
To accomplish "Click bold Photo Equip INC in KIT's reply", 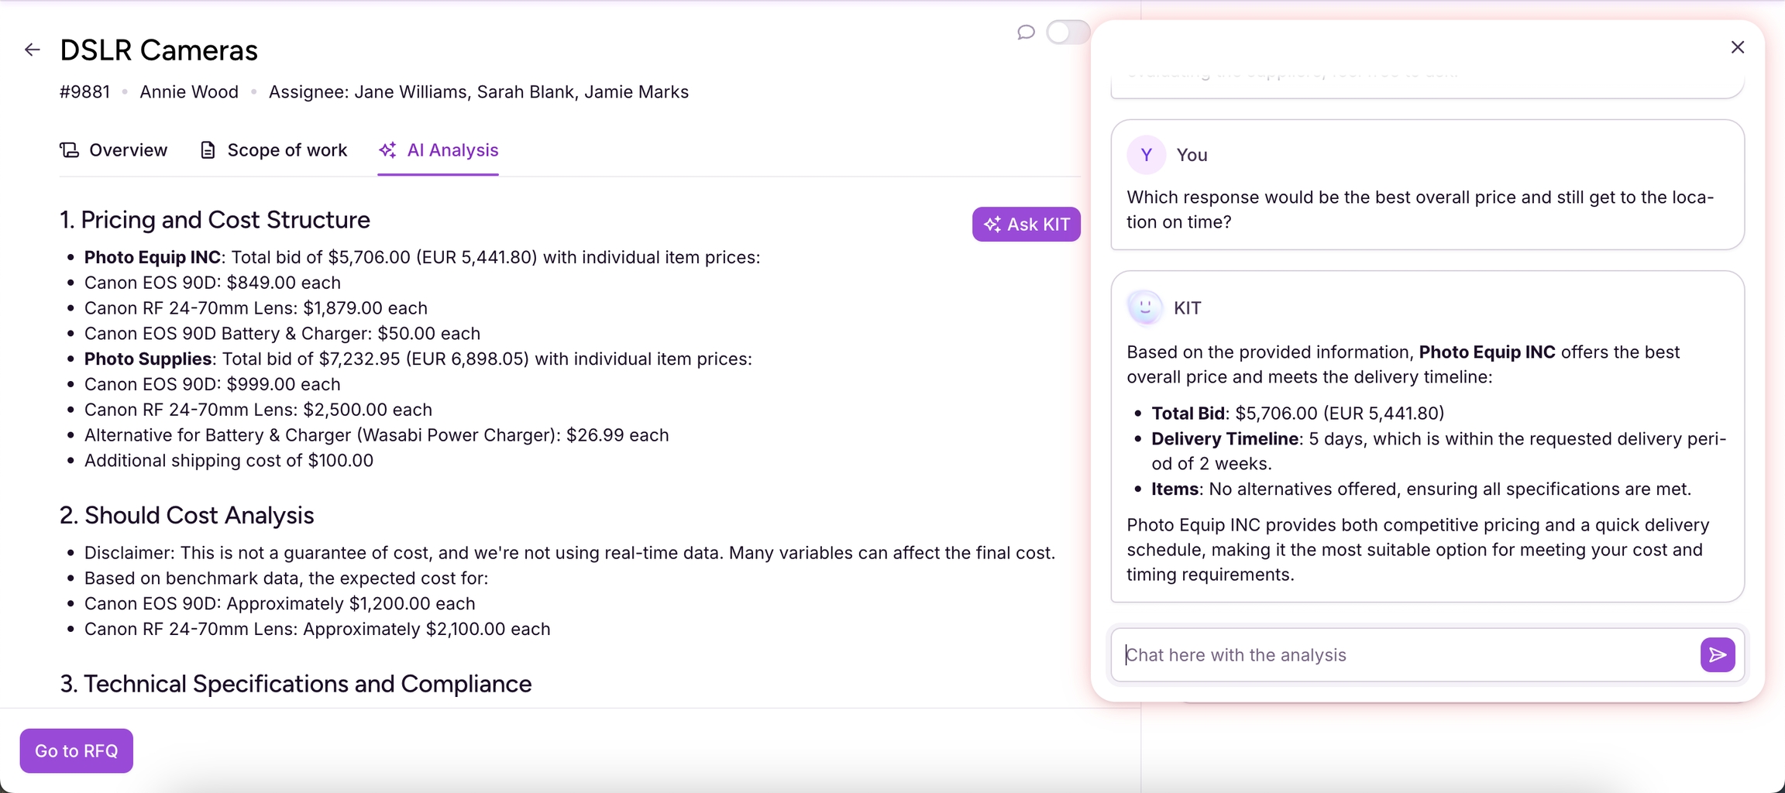I will 1486,352.
